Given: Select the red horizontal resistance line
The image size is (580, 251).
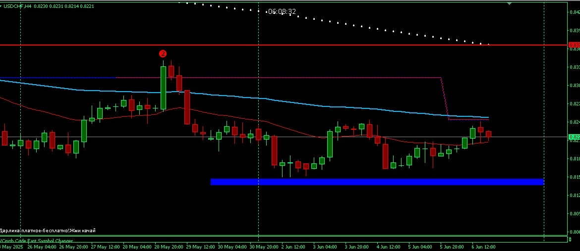Looking at the screenshot, I should click(284, 45).
